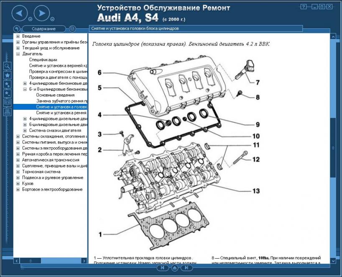The width and height of the screenshot is (342, 277).
Task: Expand Системы электрооборудования node
Action: coord(18,148)
